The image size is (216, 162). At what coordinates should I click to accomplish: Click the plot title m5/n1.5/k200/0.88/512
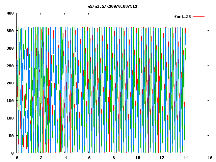point(112,6)
